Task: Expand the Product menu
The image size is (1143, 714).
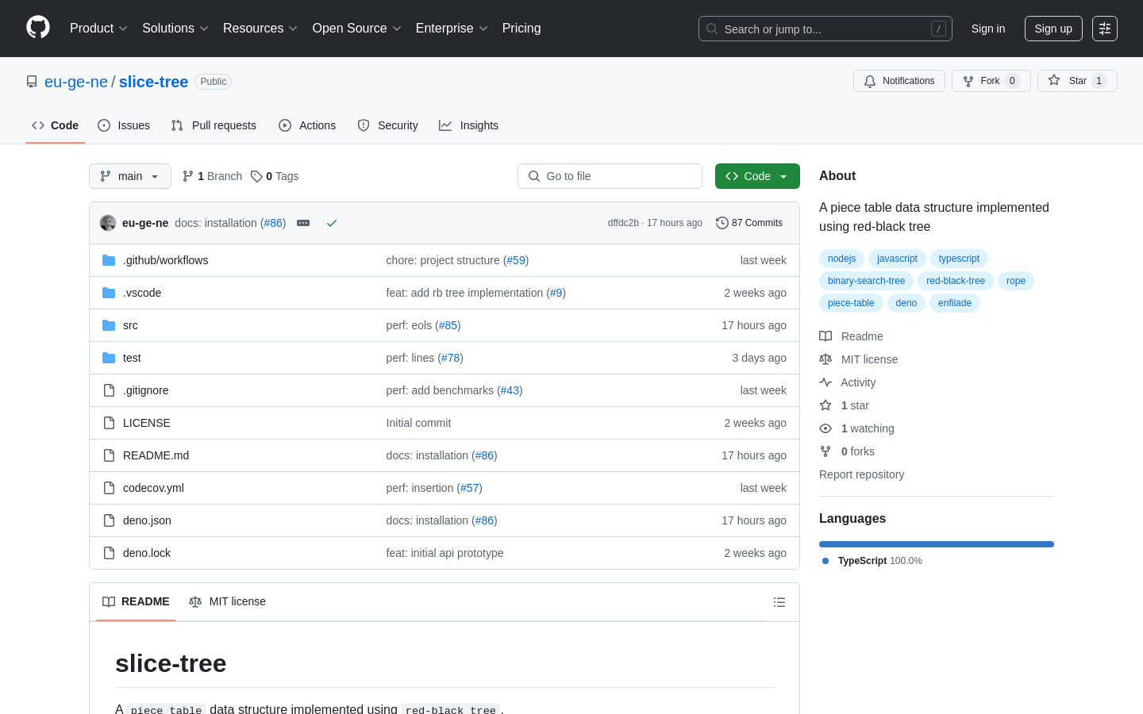Action: point(98,29)
